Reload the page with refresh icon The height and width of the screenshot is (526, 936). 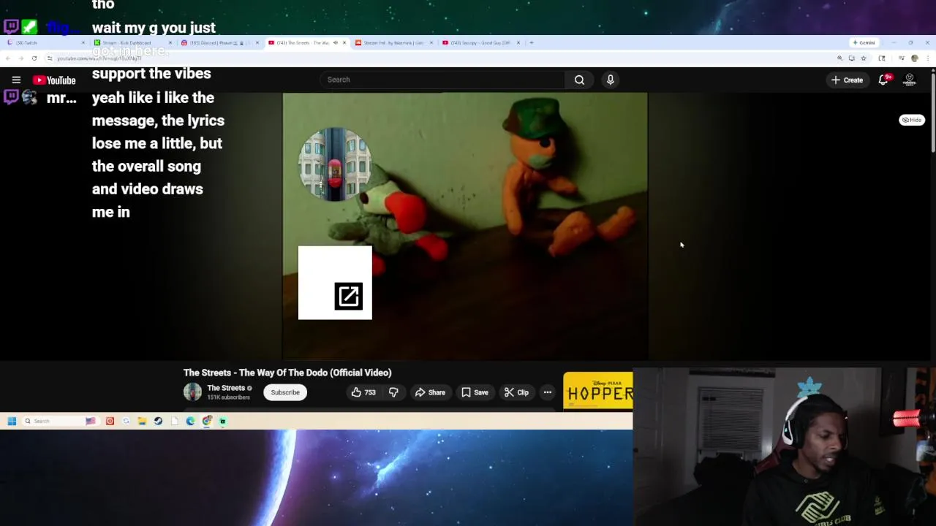coord(34,58)
